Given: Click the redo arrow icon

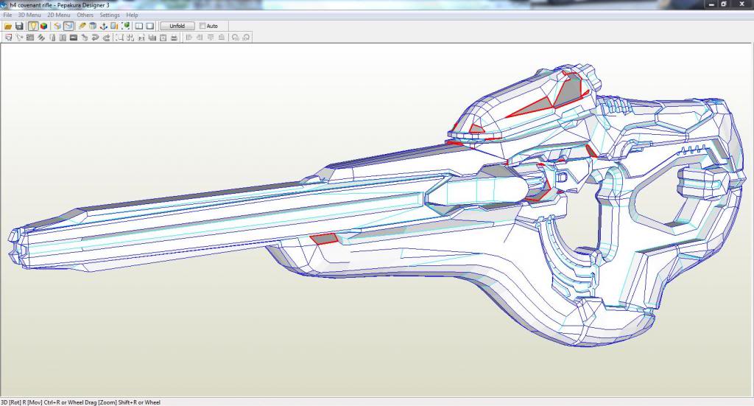Looking at the screenshot, I should pyautogui.click(x=106, y=38).
